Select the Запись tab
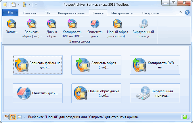The width and height of the screenshot is (193, 123). [98, 13]
